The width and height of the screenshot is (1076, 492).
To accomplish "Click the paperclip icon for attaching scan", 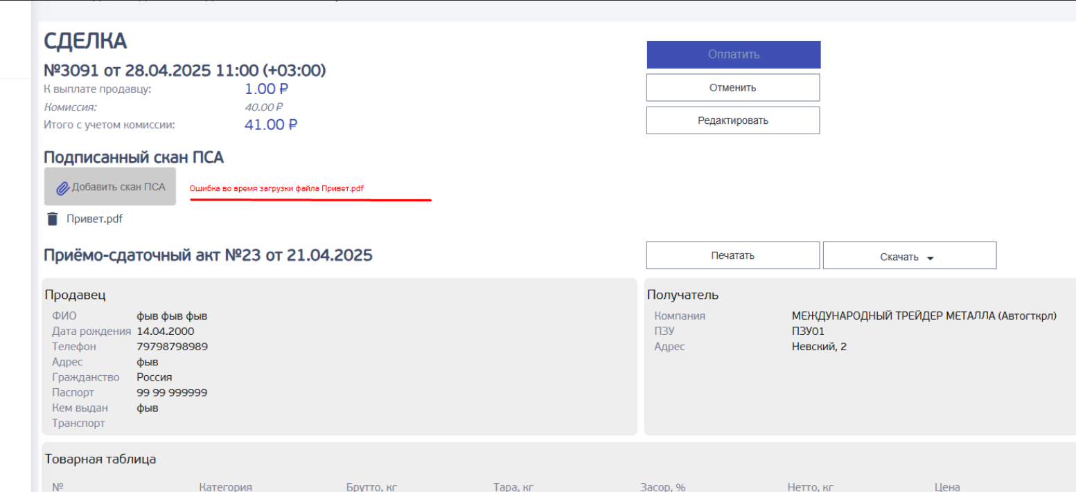I will point(63,188).
